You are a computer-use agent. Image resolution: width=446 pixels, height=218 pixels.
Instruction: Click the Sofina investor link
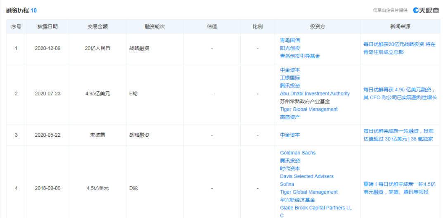(x=287, y=184)
